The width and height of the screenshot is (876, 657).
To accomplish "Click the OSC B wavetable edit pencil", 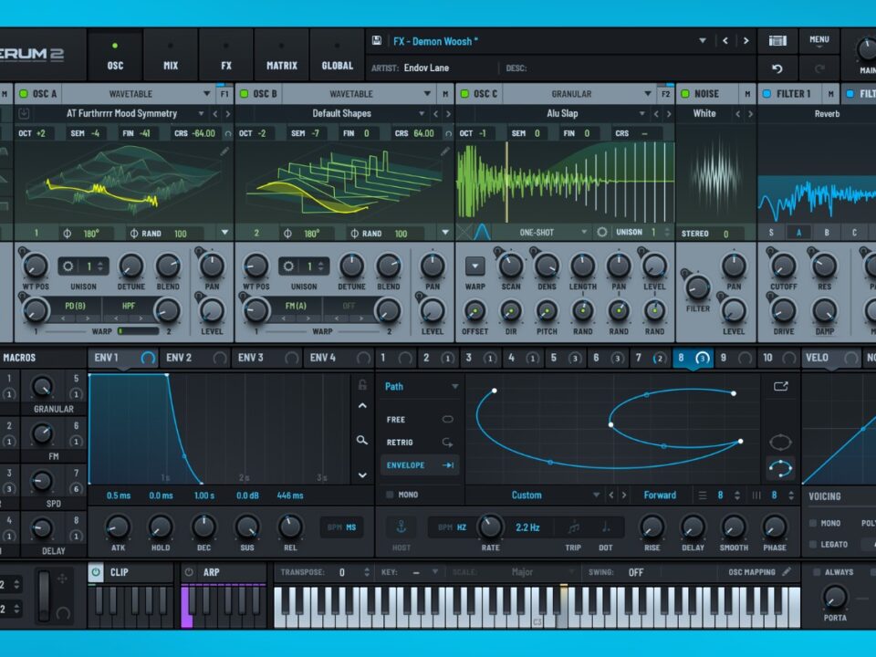I will (444, 151).
